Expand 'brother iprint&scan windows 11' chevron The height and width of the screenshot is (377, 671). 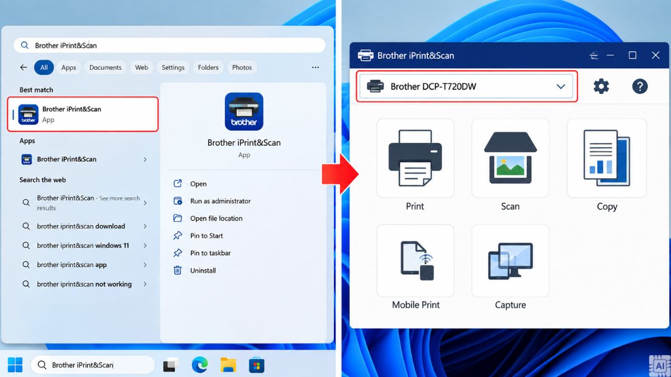point(145,246)
